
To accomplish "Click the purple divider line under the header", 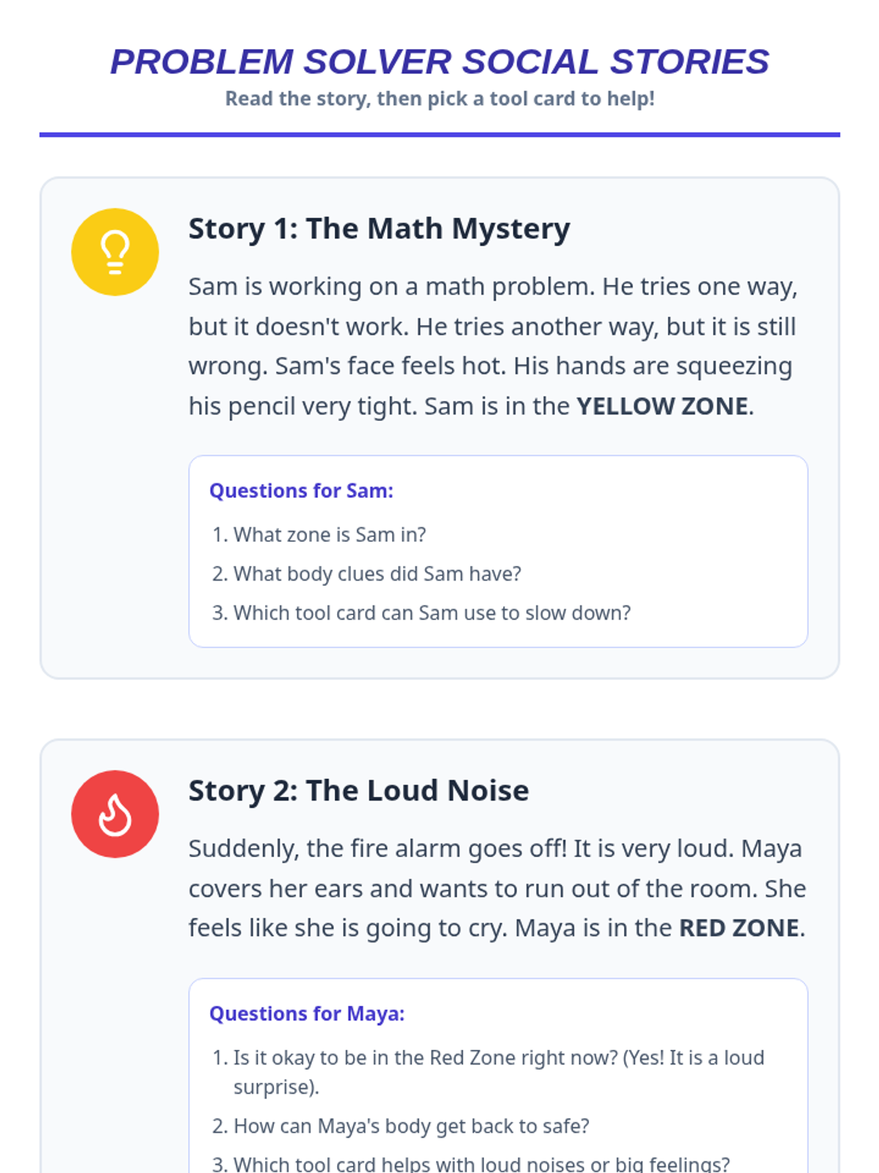I will click(439, 134).
